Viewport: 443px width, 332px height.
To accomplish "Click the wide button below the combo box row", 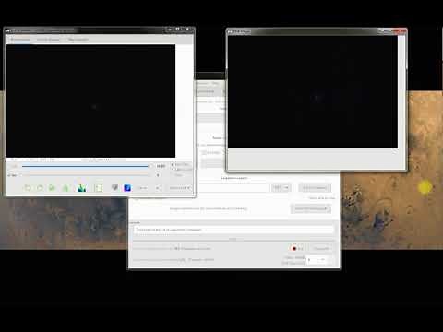I will (x=311, y=208).
